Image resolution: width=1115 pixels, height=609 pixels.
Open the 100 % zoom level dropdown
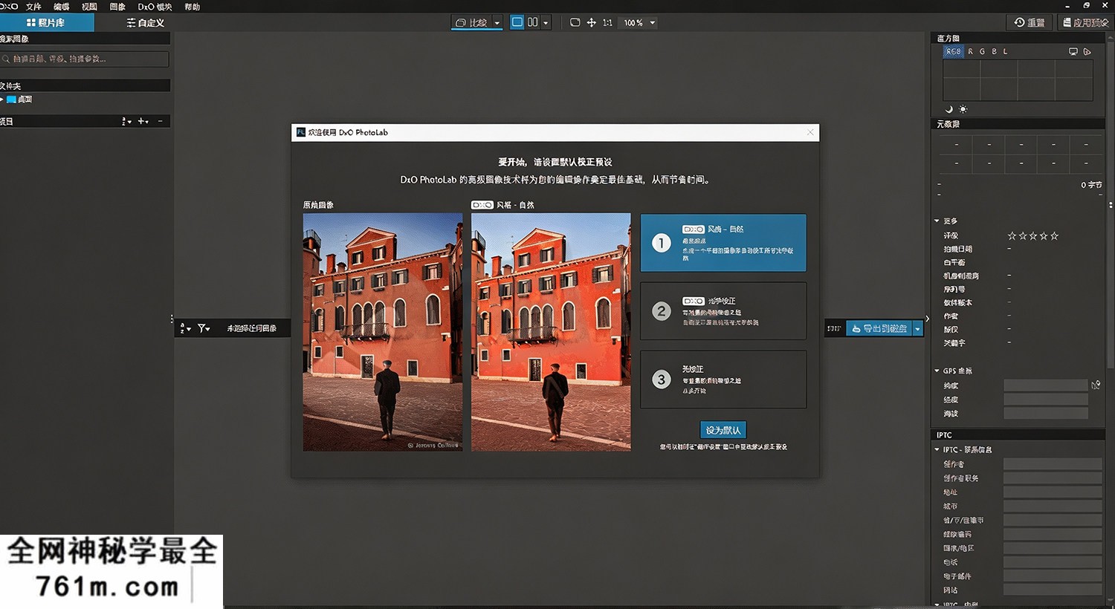pyautogui.click(x=639, y=23)
